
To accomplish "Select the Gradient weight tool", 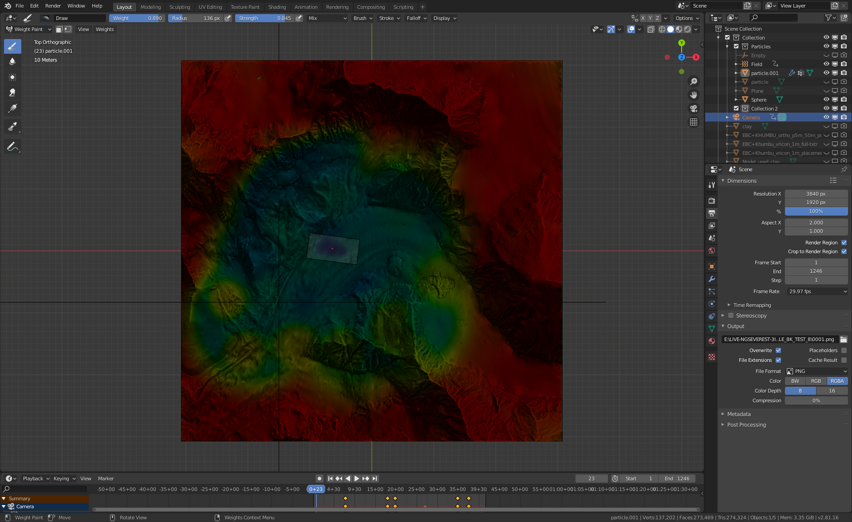I will tap(12, 108).
